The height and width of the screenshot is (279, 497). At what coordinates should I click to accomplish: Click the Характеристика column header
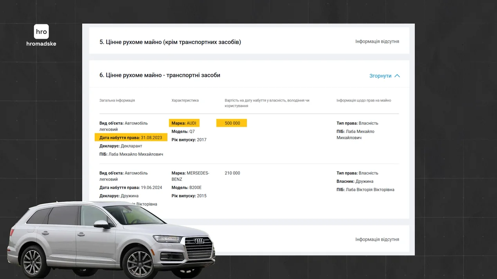(185, 100)
